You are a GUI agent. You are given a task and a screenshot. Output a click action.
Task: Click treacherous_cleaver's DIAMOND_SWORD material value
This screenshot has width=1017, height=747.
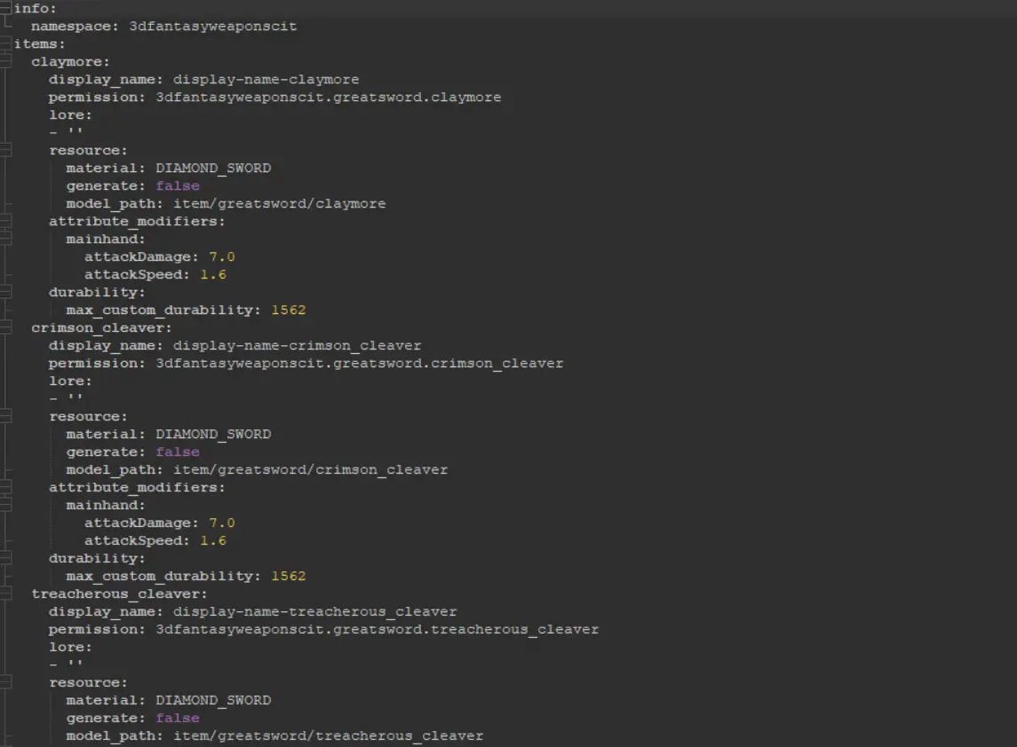click(x=213, y=700)
